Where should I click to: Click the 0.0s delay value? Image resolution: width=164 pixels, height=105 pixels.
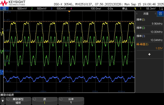pyautogui.click(x=110, y=8)
